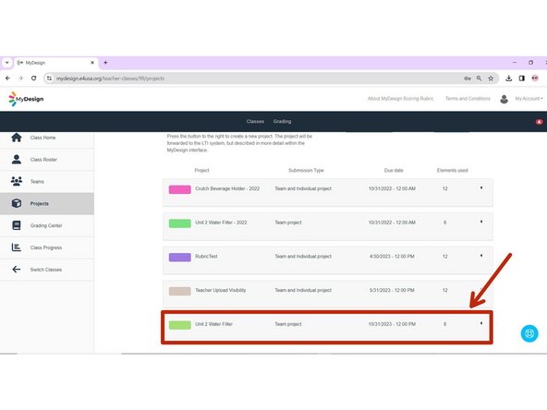547x410 pixels.
Task: Click the Submission Type column header
Action: [x=306, y=170]
